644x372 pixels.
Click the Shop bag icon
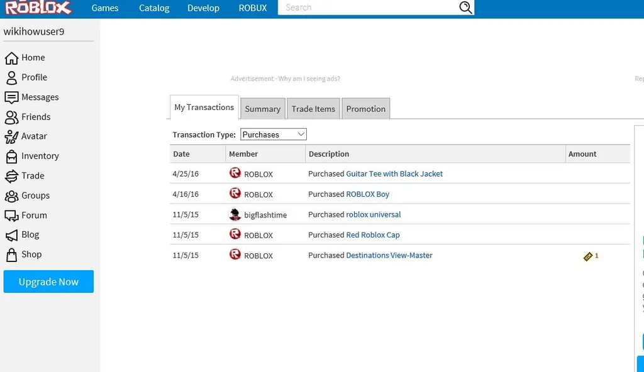click(x=11, y=254)
